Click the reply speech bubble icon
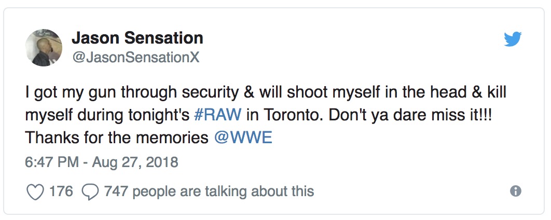The image size is (551, 220). (91, 191)
